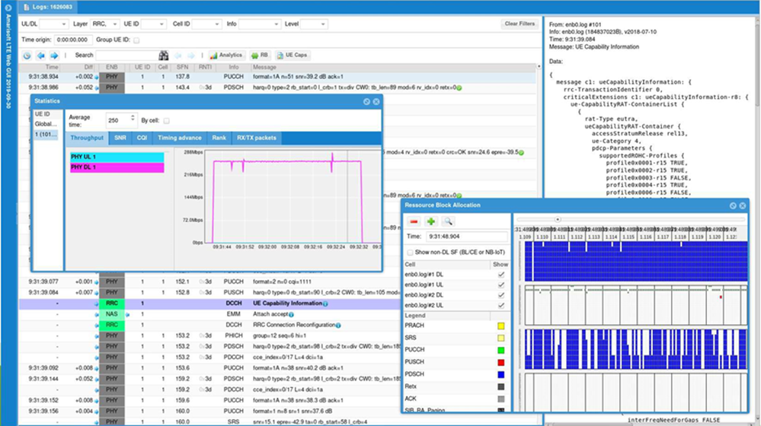
Task: Open the UE Caps viewer
Action: coord(293,56)
